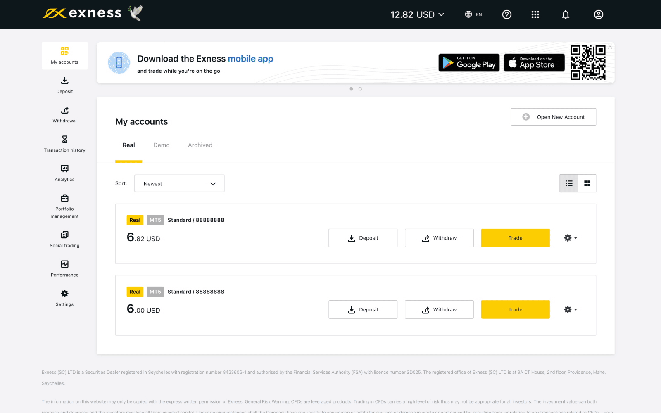Trade with the 6.82 USD account
The image size is (661, 413).
point(516,238)
